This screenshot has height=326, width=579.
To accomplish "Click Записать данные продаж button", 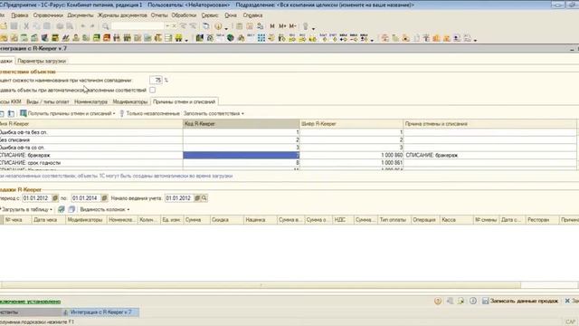I will click(x=520, y=302).
